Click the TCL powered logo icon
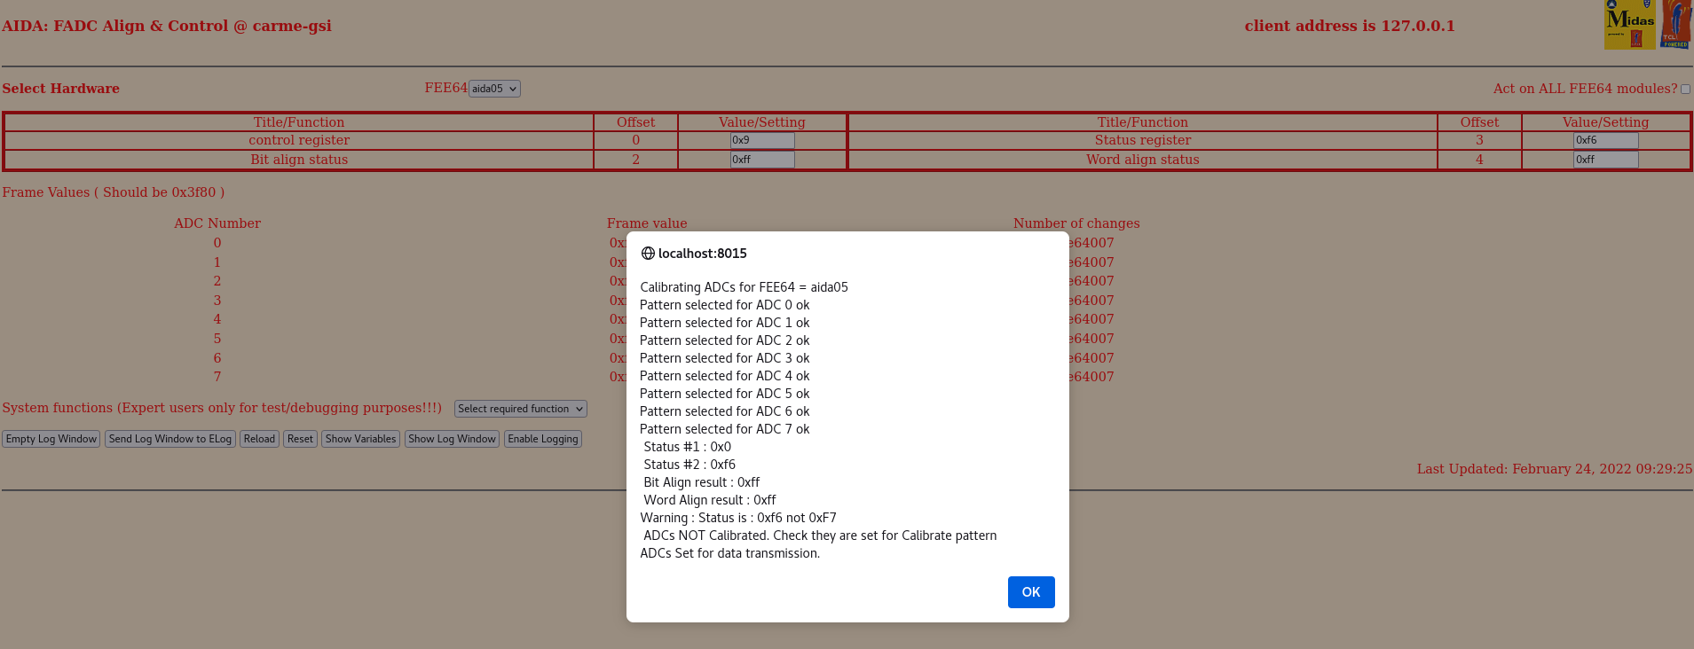Image resolution: width=1694 pixels, height=649 pixels. 1676,24
